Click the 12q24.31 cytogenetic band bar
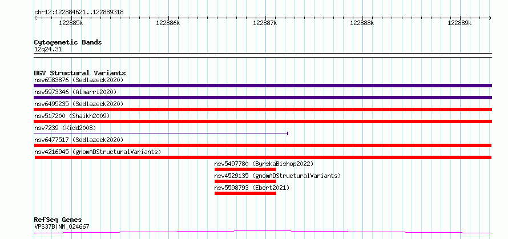Screen dimensions: 508x239 263,55
